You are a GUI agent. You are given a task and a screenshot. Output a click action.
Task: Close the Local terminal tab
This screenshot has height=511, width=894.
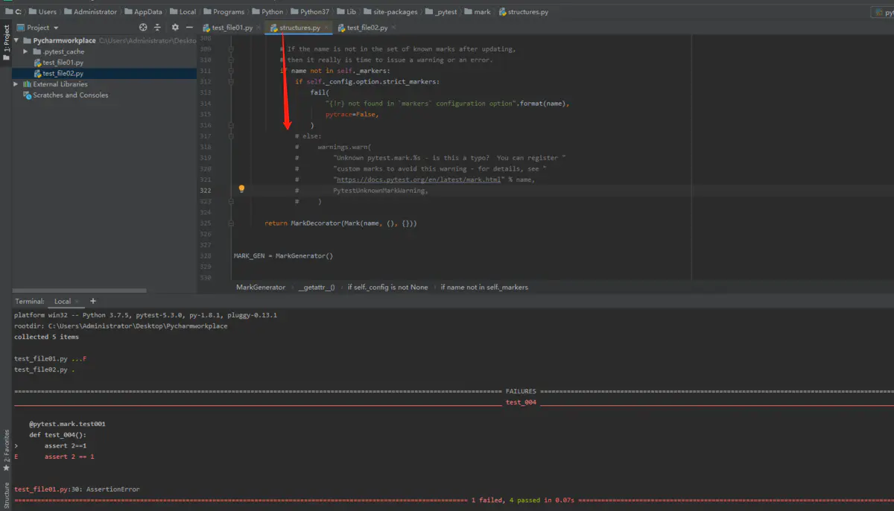pos(78,302)
